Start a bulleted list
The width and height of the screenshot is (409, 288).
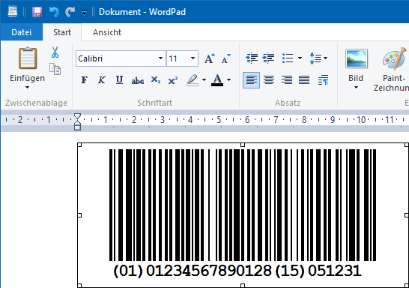point(288,58)
